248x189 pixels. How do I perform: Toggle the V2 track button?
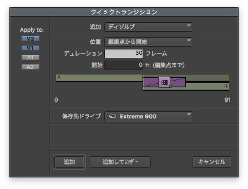(30, 39)
